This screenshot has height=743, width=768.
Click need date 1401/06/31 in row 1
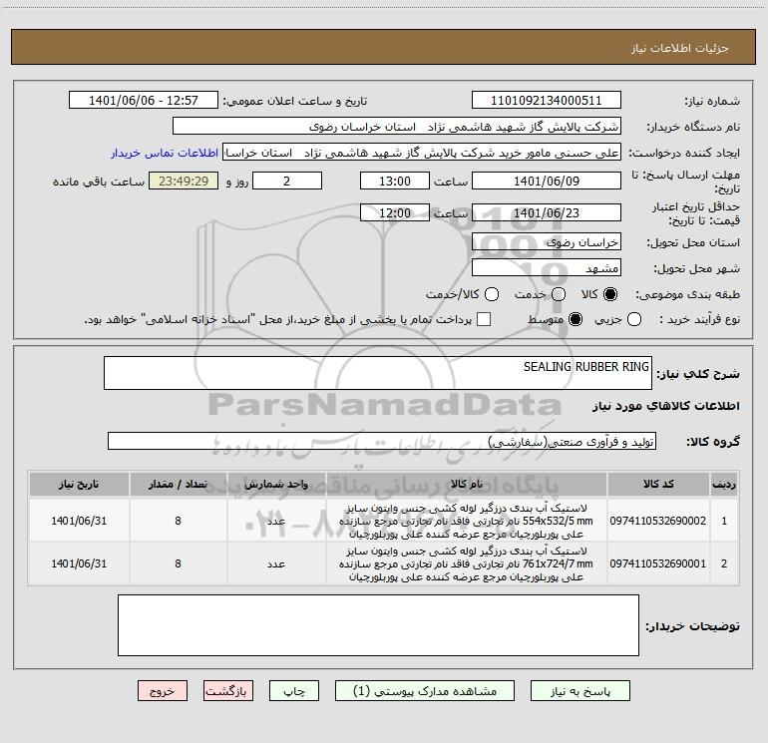(x=79, y=521)
